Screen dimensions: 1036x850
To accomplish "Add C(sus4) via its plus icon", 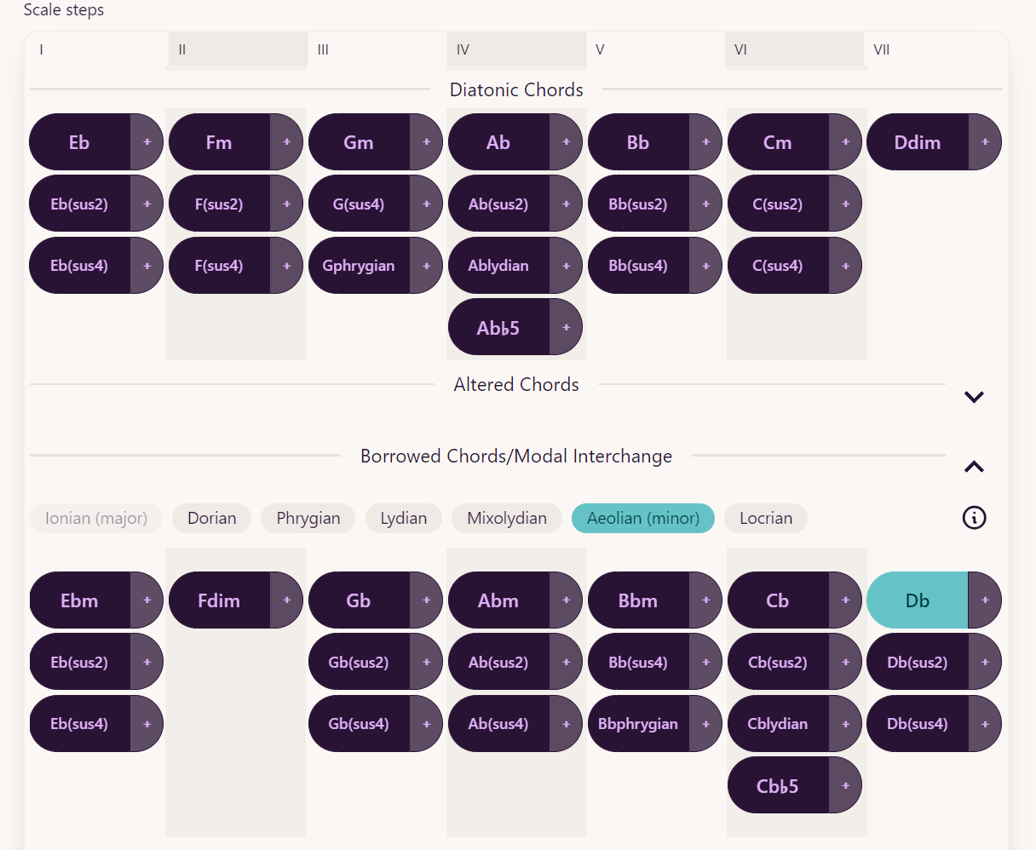I will pyautogui.click(x=845, y=266).
